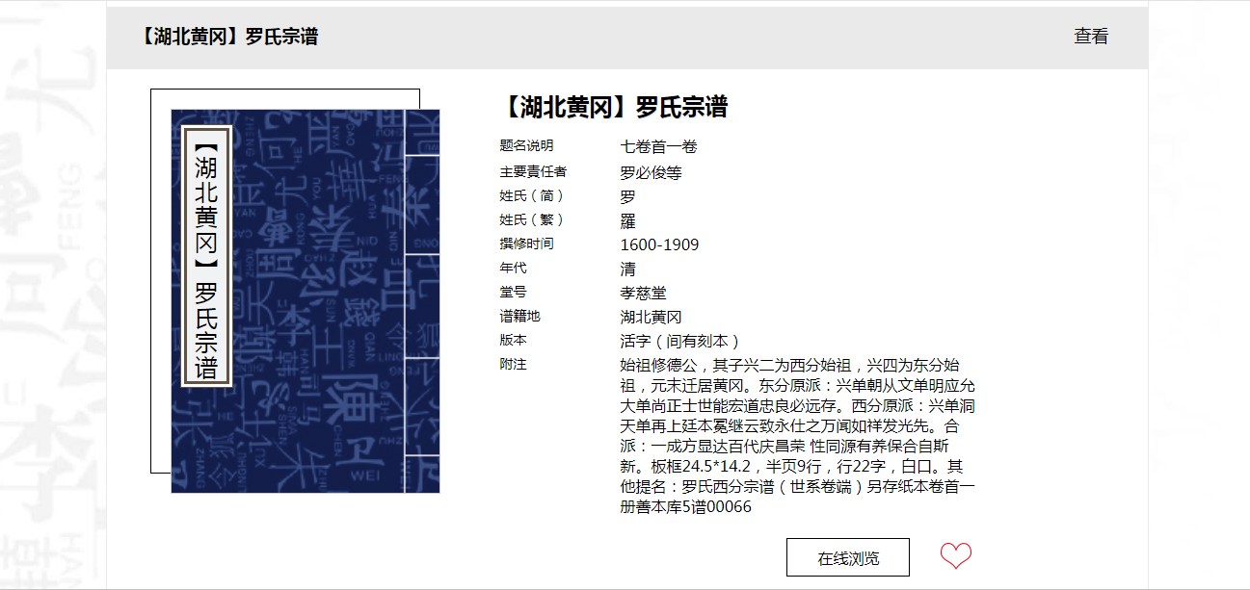The image size is (1250, 590).
Task: Click the 题名说明 field label
Action: coord(526,146)
